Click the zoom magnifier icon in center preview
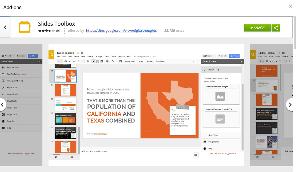The width and height of the screenshot is (296, 172). pos(88,61)
